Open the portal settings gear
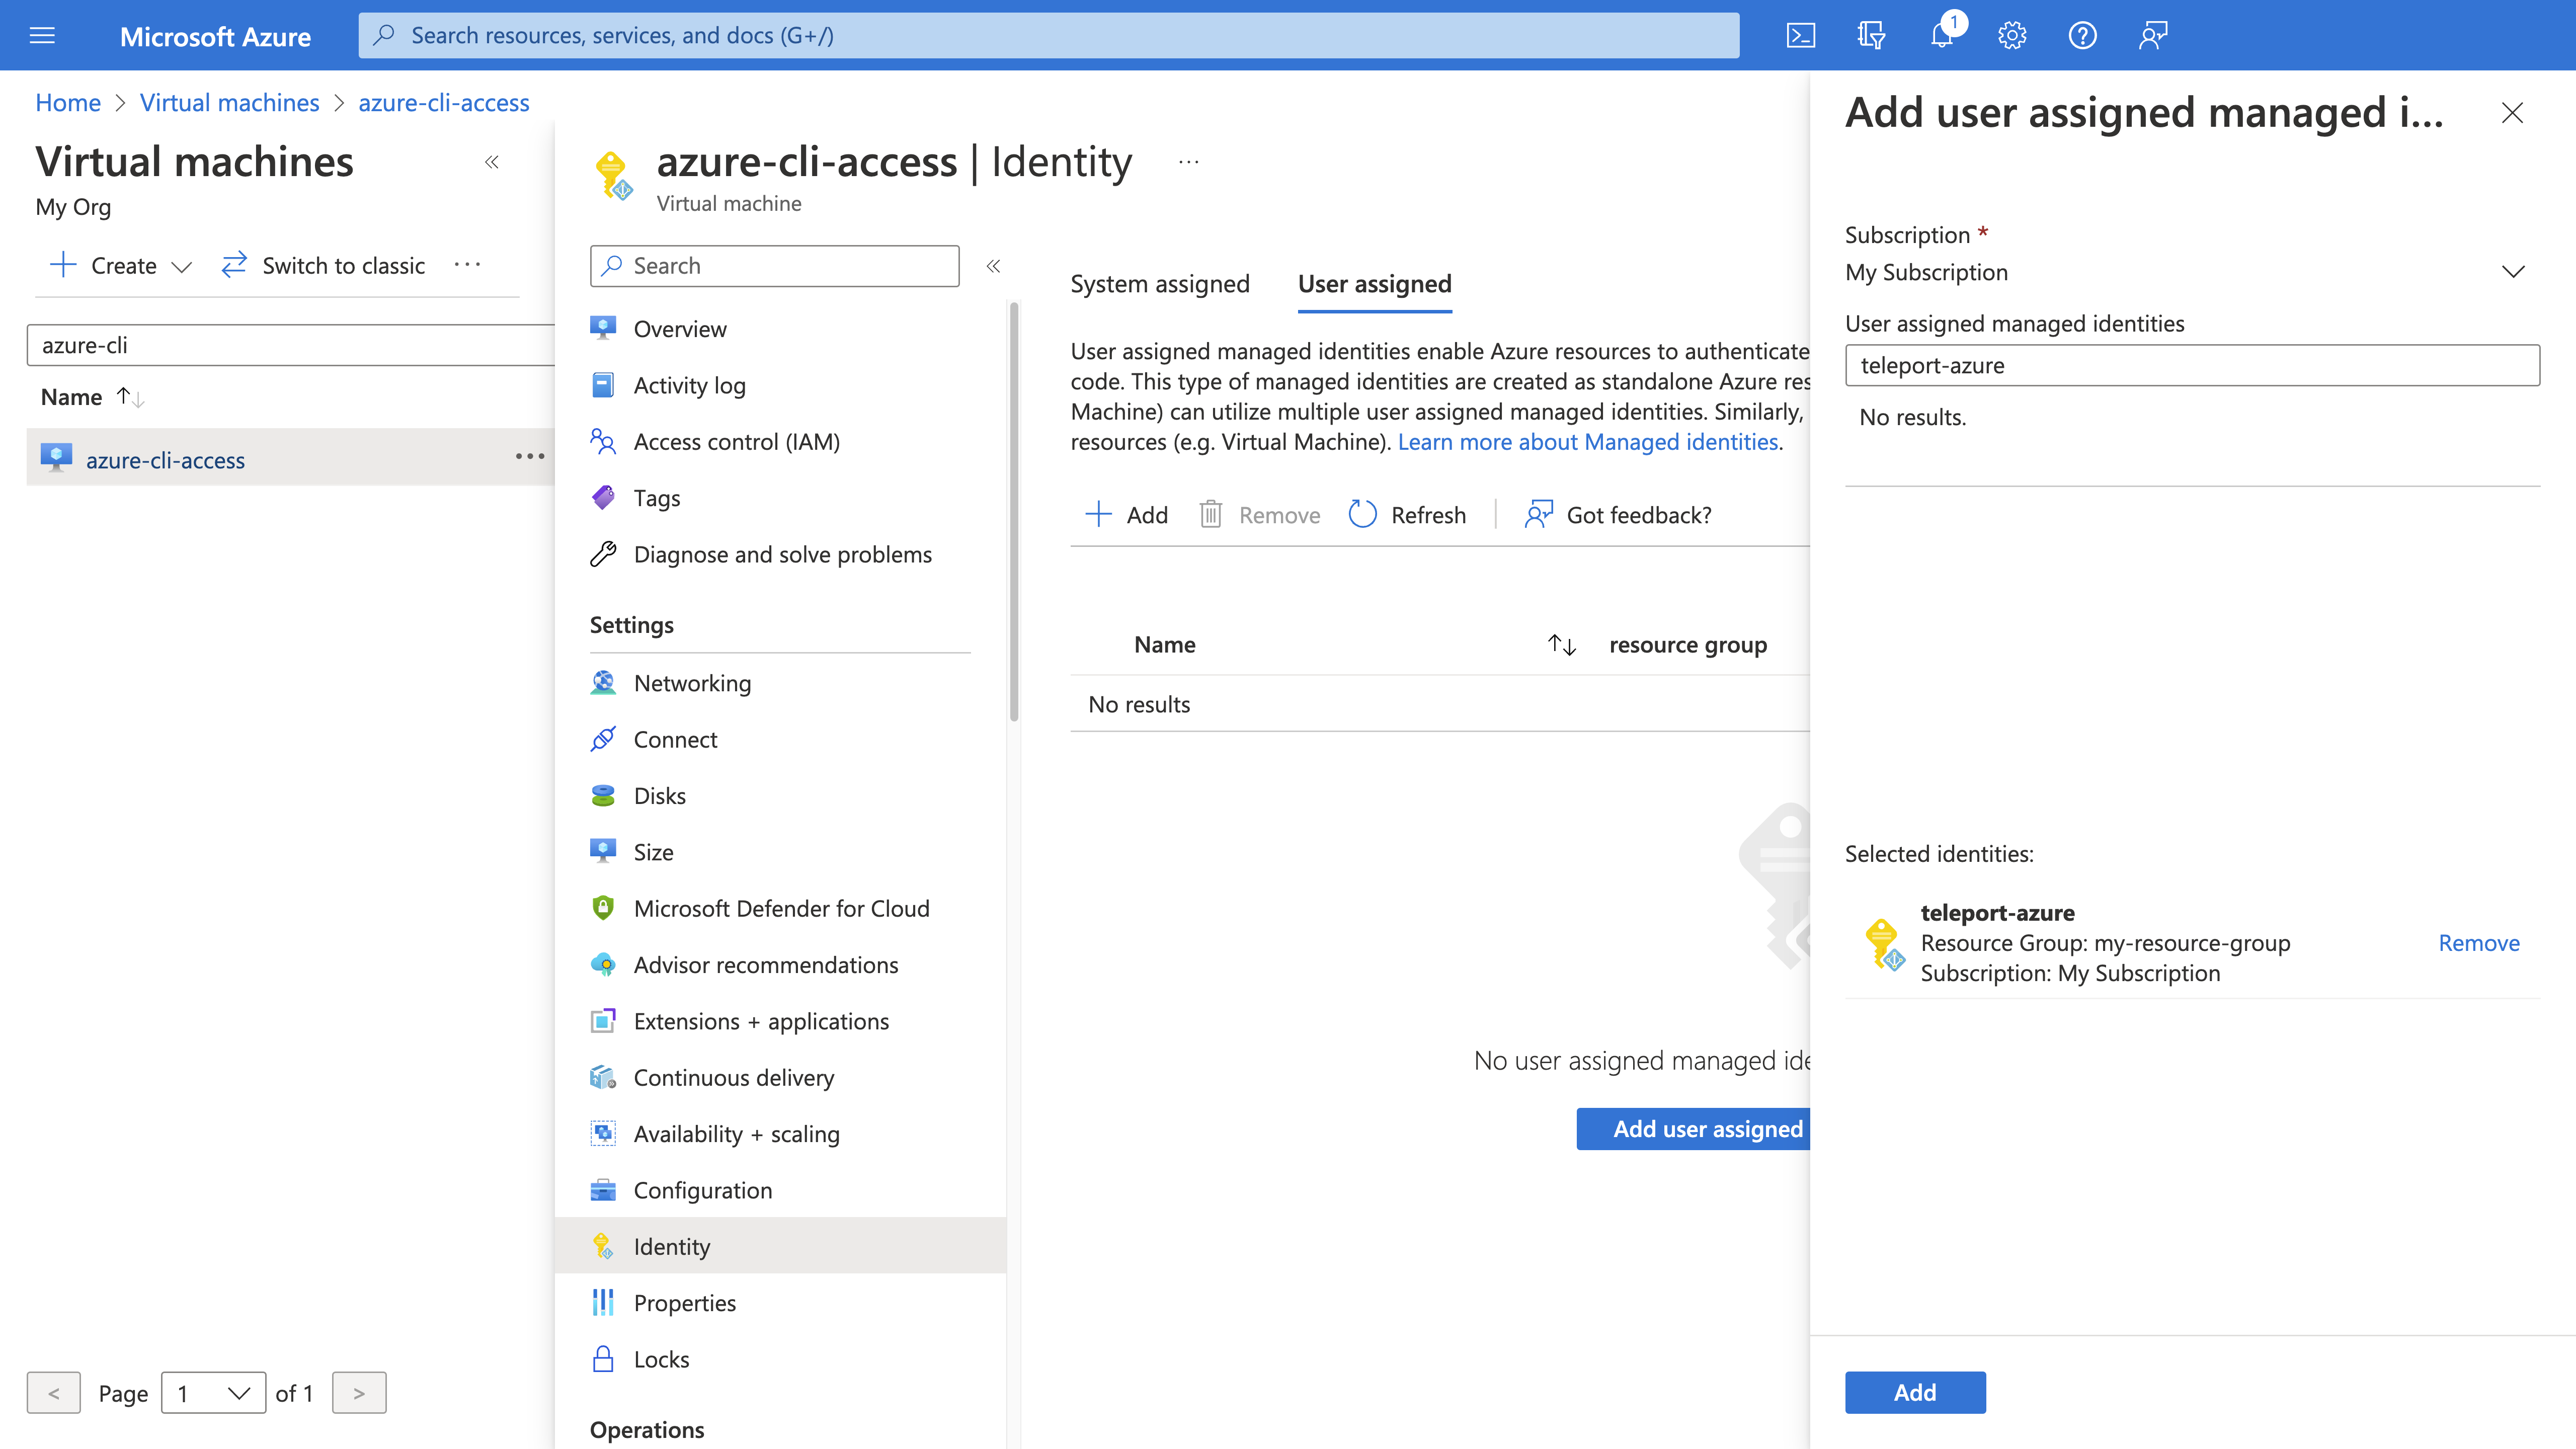This screenshot has width=2576, height=1449. coord(2011,35)
